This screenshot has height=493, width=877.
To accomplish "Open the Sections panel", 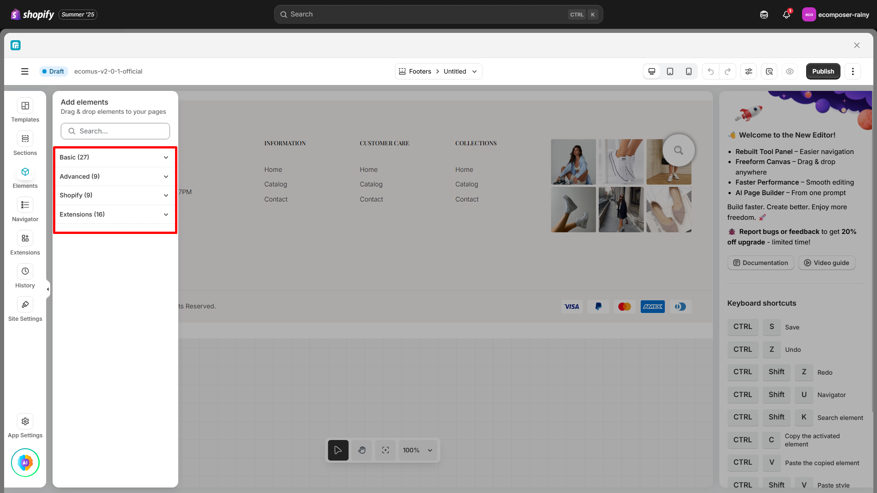I will 25,143.
